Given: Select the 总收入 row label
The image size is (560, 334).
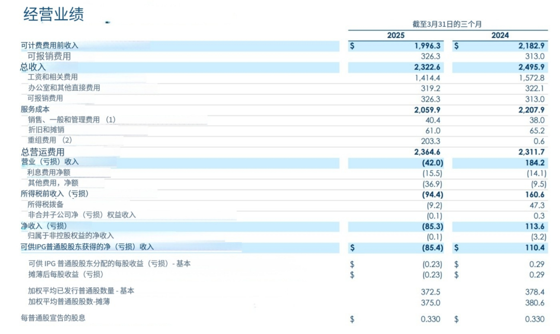Looking at the screenshot, I should pyautogui.click(x=33, y=67).
